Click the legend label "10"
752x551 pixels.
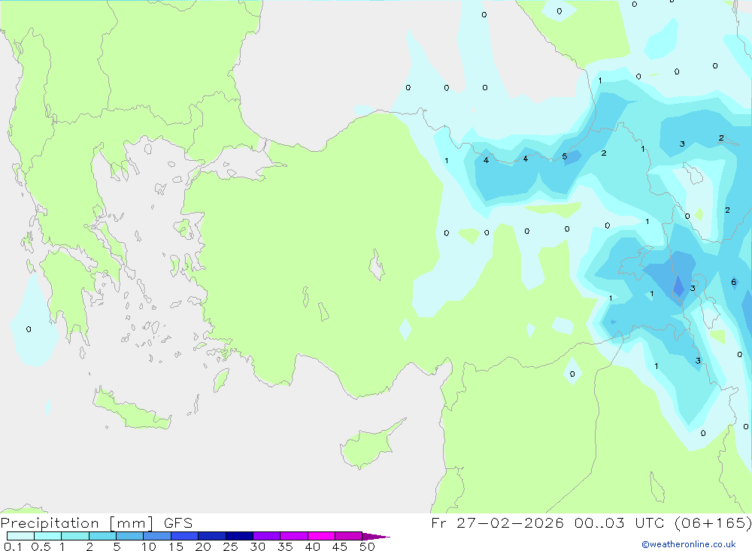(x=148, y=546)
